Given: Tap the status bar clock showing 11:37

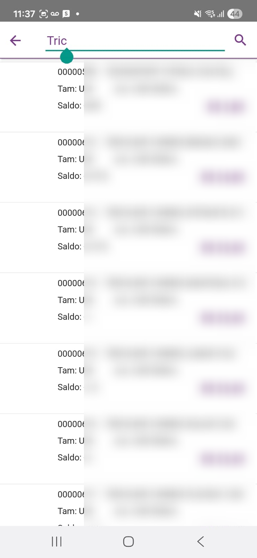Looking at the screenshot, I should [24, 14].
